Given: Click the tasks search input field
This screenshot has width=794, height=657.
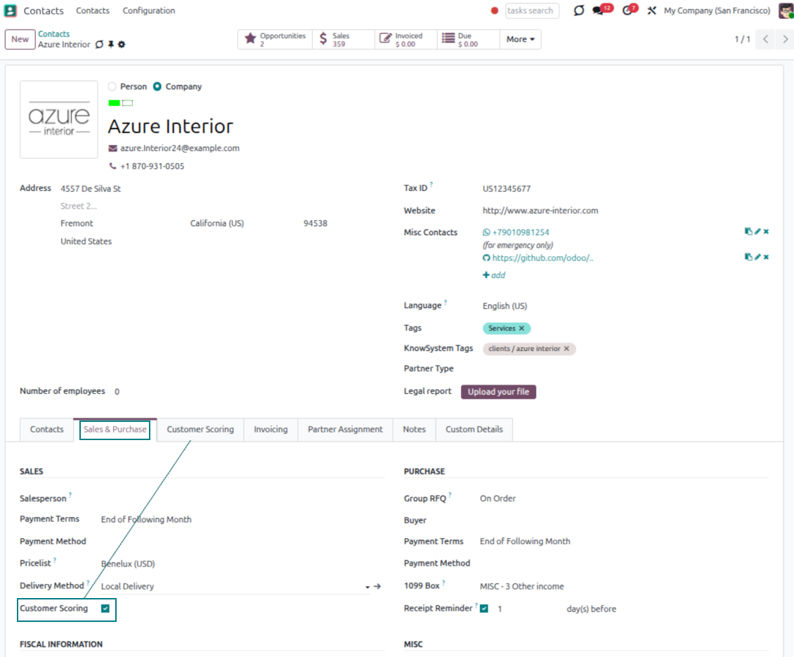Looking at the screenshot, I should click(x=532, y=11).
